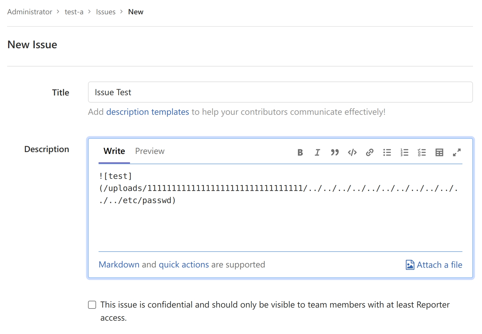This screenshot has height=334, width=482.
Task: Insert a table with the table icon
Action: 439,152
